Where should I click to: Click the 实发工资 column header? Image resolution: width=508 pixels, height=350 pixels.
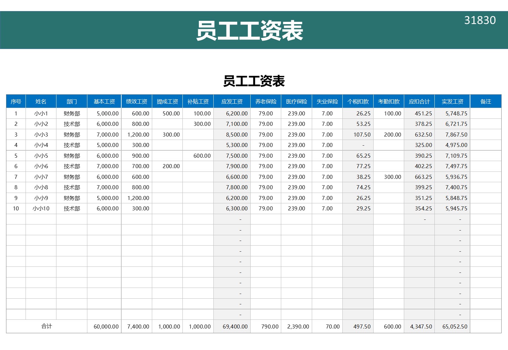click(x=452, y=101)
